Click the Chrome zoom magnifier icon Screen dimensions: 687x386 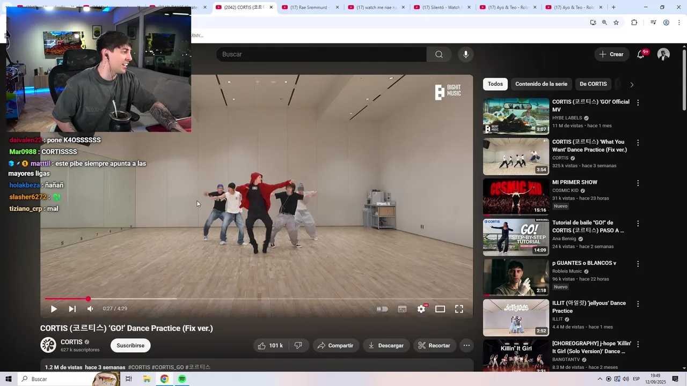pos(604,23)
